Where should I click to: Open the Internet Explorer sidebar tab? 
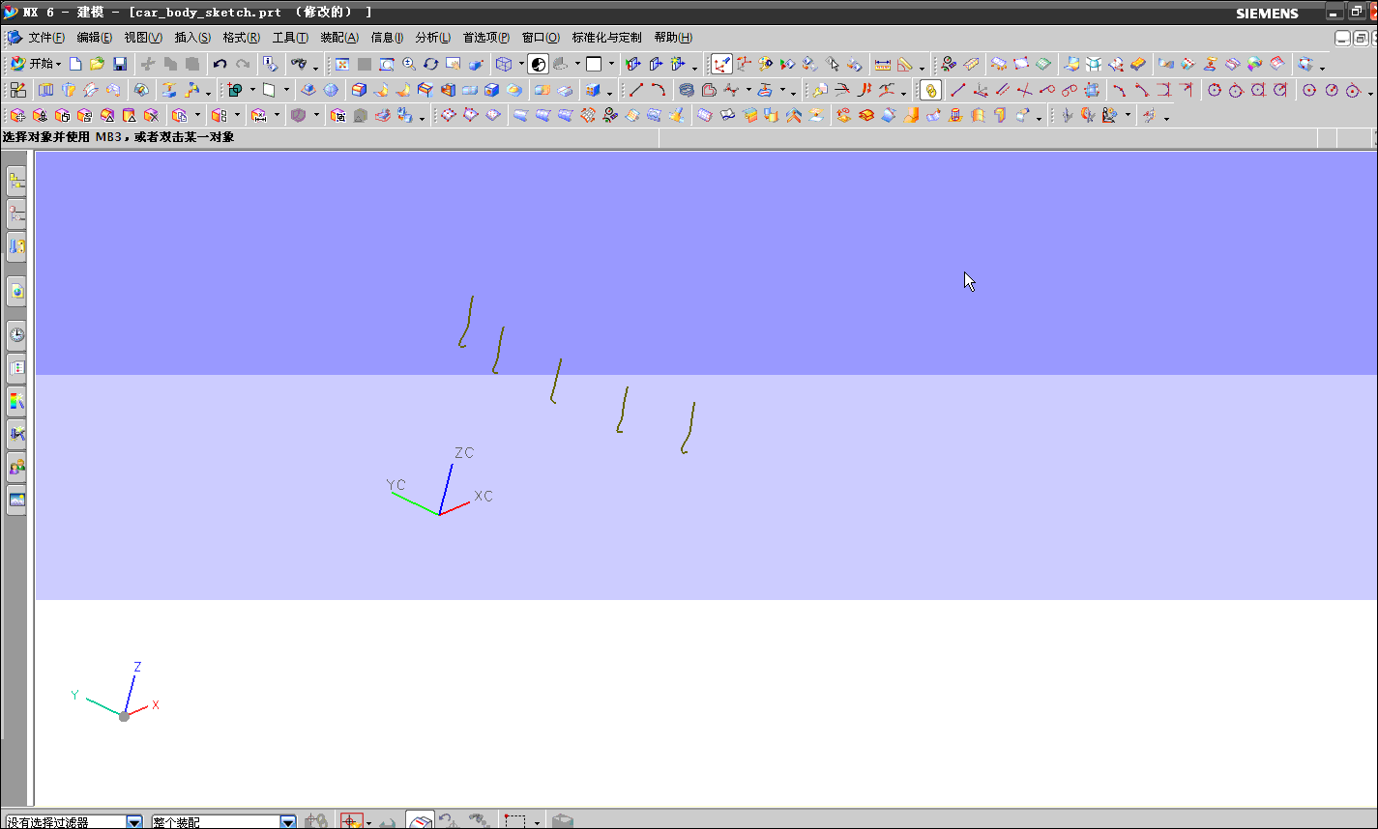click(x=16, y=291)
